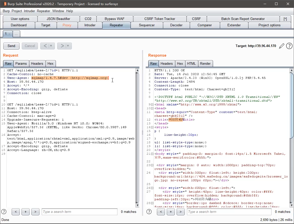Viewport: 294px width, 224px height.
Task: Show response HTML view
Action: [x=192, y=63]
